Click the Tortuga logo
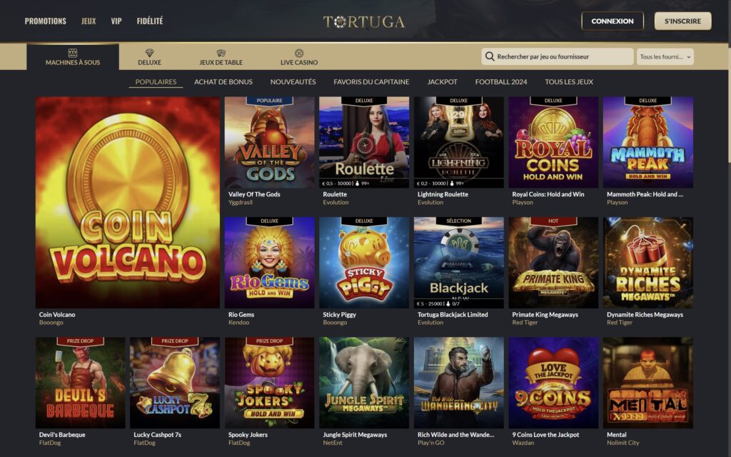The image size is (731, 457). pos(364,21)
